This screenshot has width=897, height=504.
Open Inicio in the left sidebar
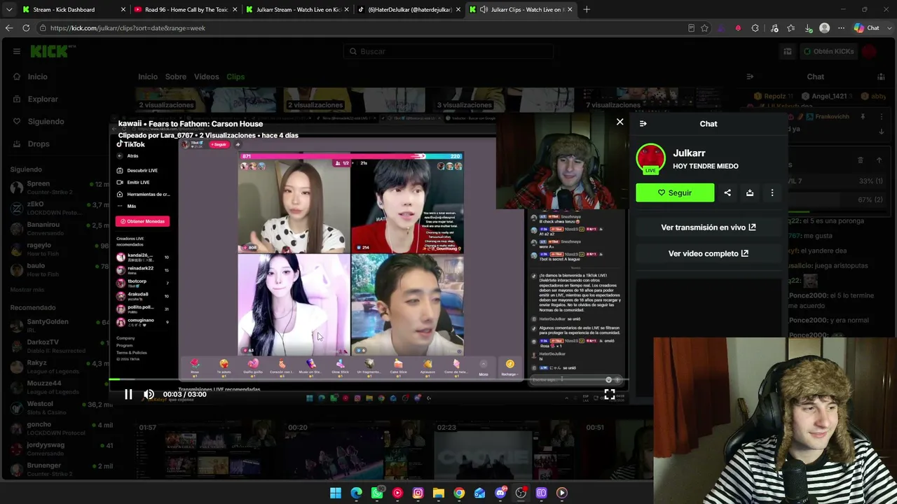[x=37, y=76]
